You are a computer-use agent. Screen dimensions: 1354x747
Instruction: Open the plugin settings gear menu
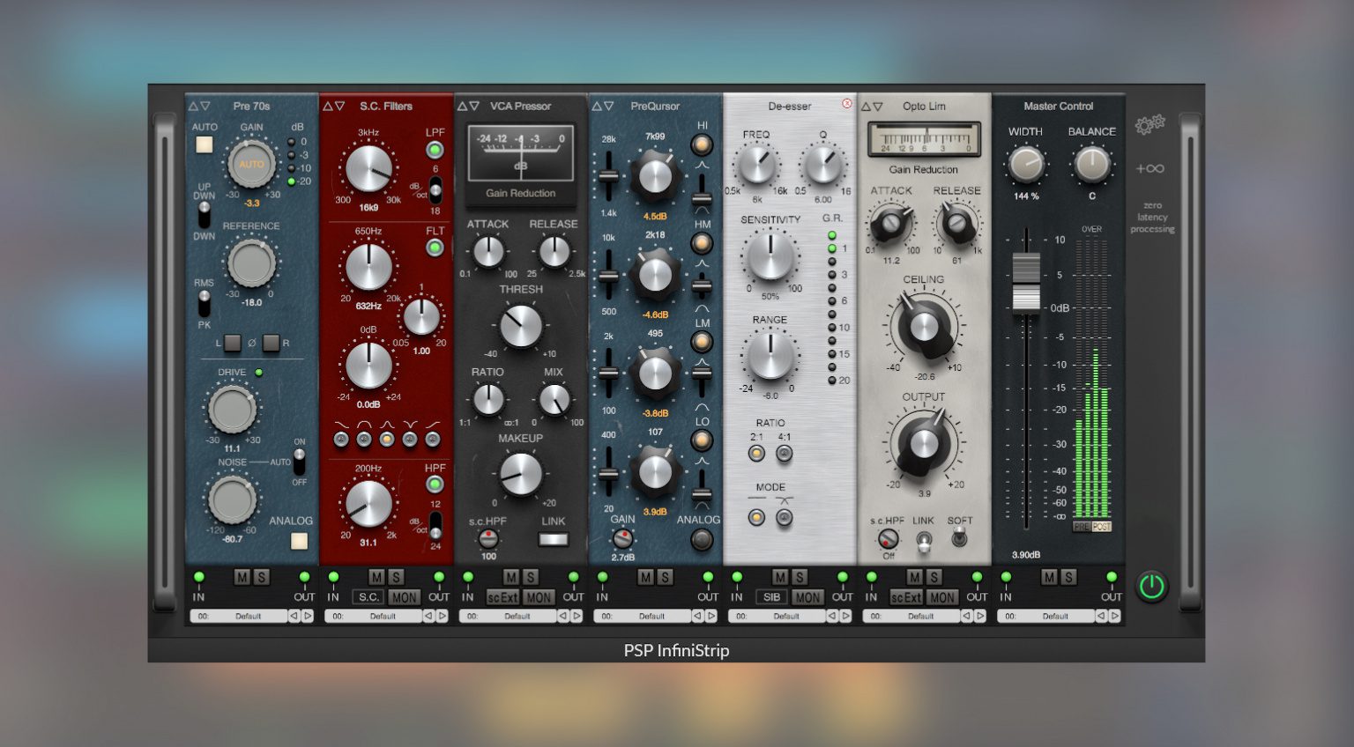click(x=1152, y=124)
